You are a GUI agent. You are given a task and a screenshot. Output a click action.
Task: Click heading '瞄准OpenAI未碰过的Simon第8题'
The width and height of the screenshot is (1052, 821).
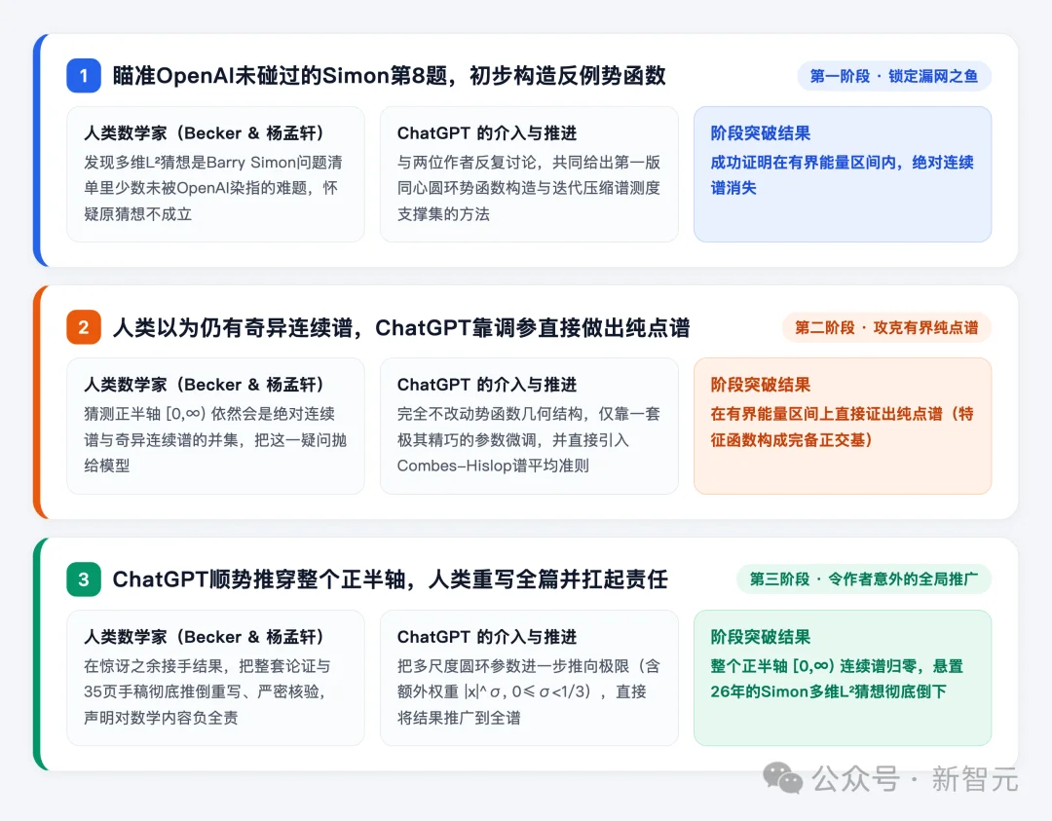280,76
